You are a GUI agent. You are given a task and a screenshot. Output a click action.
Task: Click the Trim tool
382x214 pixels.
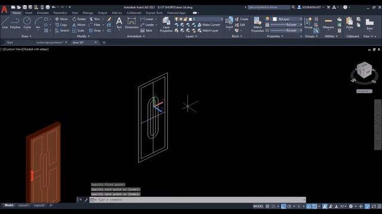(95, 19)
